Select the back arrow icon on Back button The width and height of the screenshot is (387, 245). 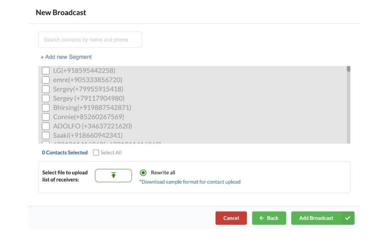262,218
